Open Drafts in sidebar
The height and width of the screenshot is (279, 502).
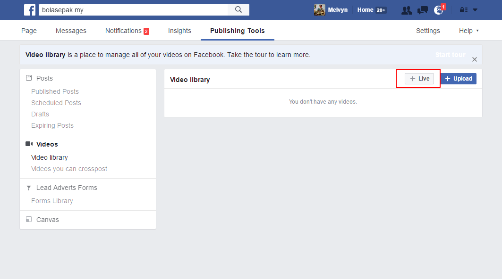(40, 114)
